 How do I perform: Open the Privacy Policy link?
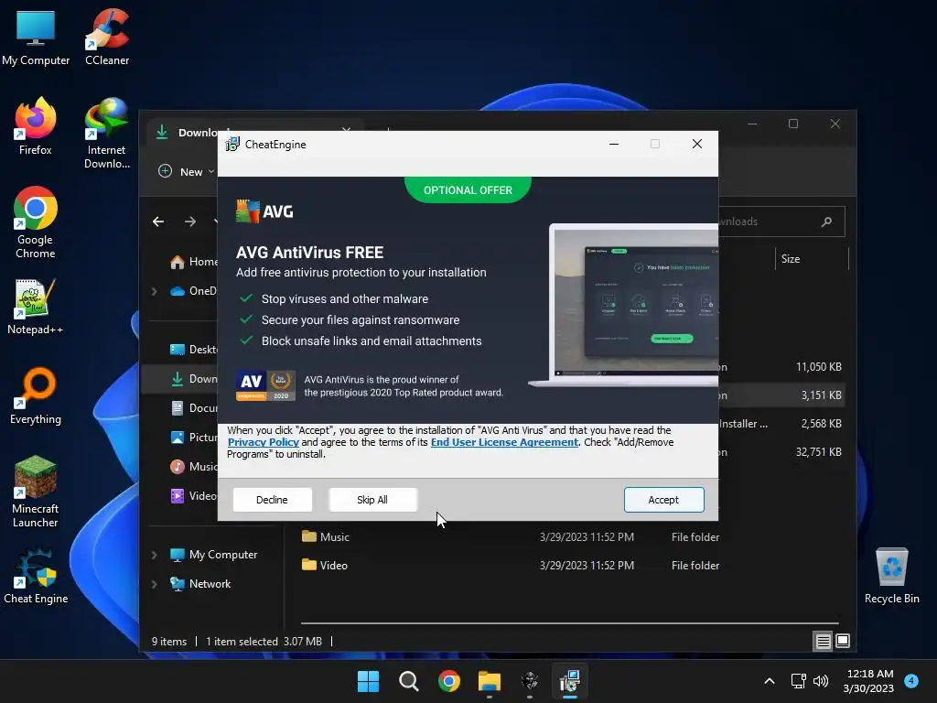point(263,442)
